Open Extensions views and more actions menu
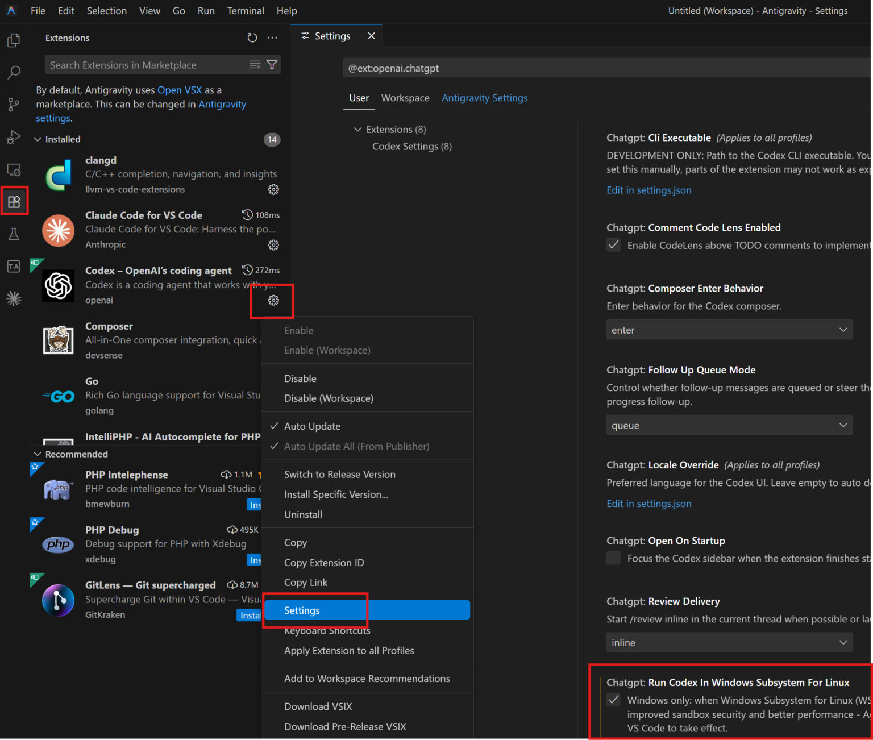The width and height of the screenshot is (873, 740). click(x=273, y=38)
